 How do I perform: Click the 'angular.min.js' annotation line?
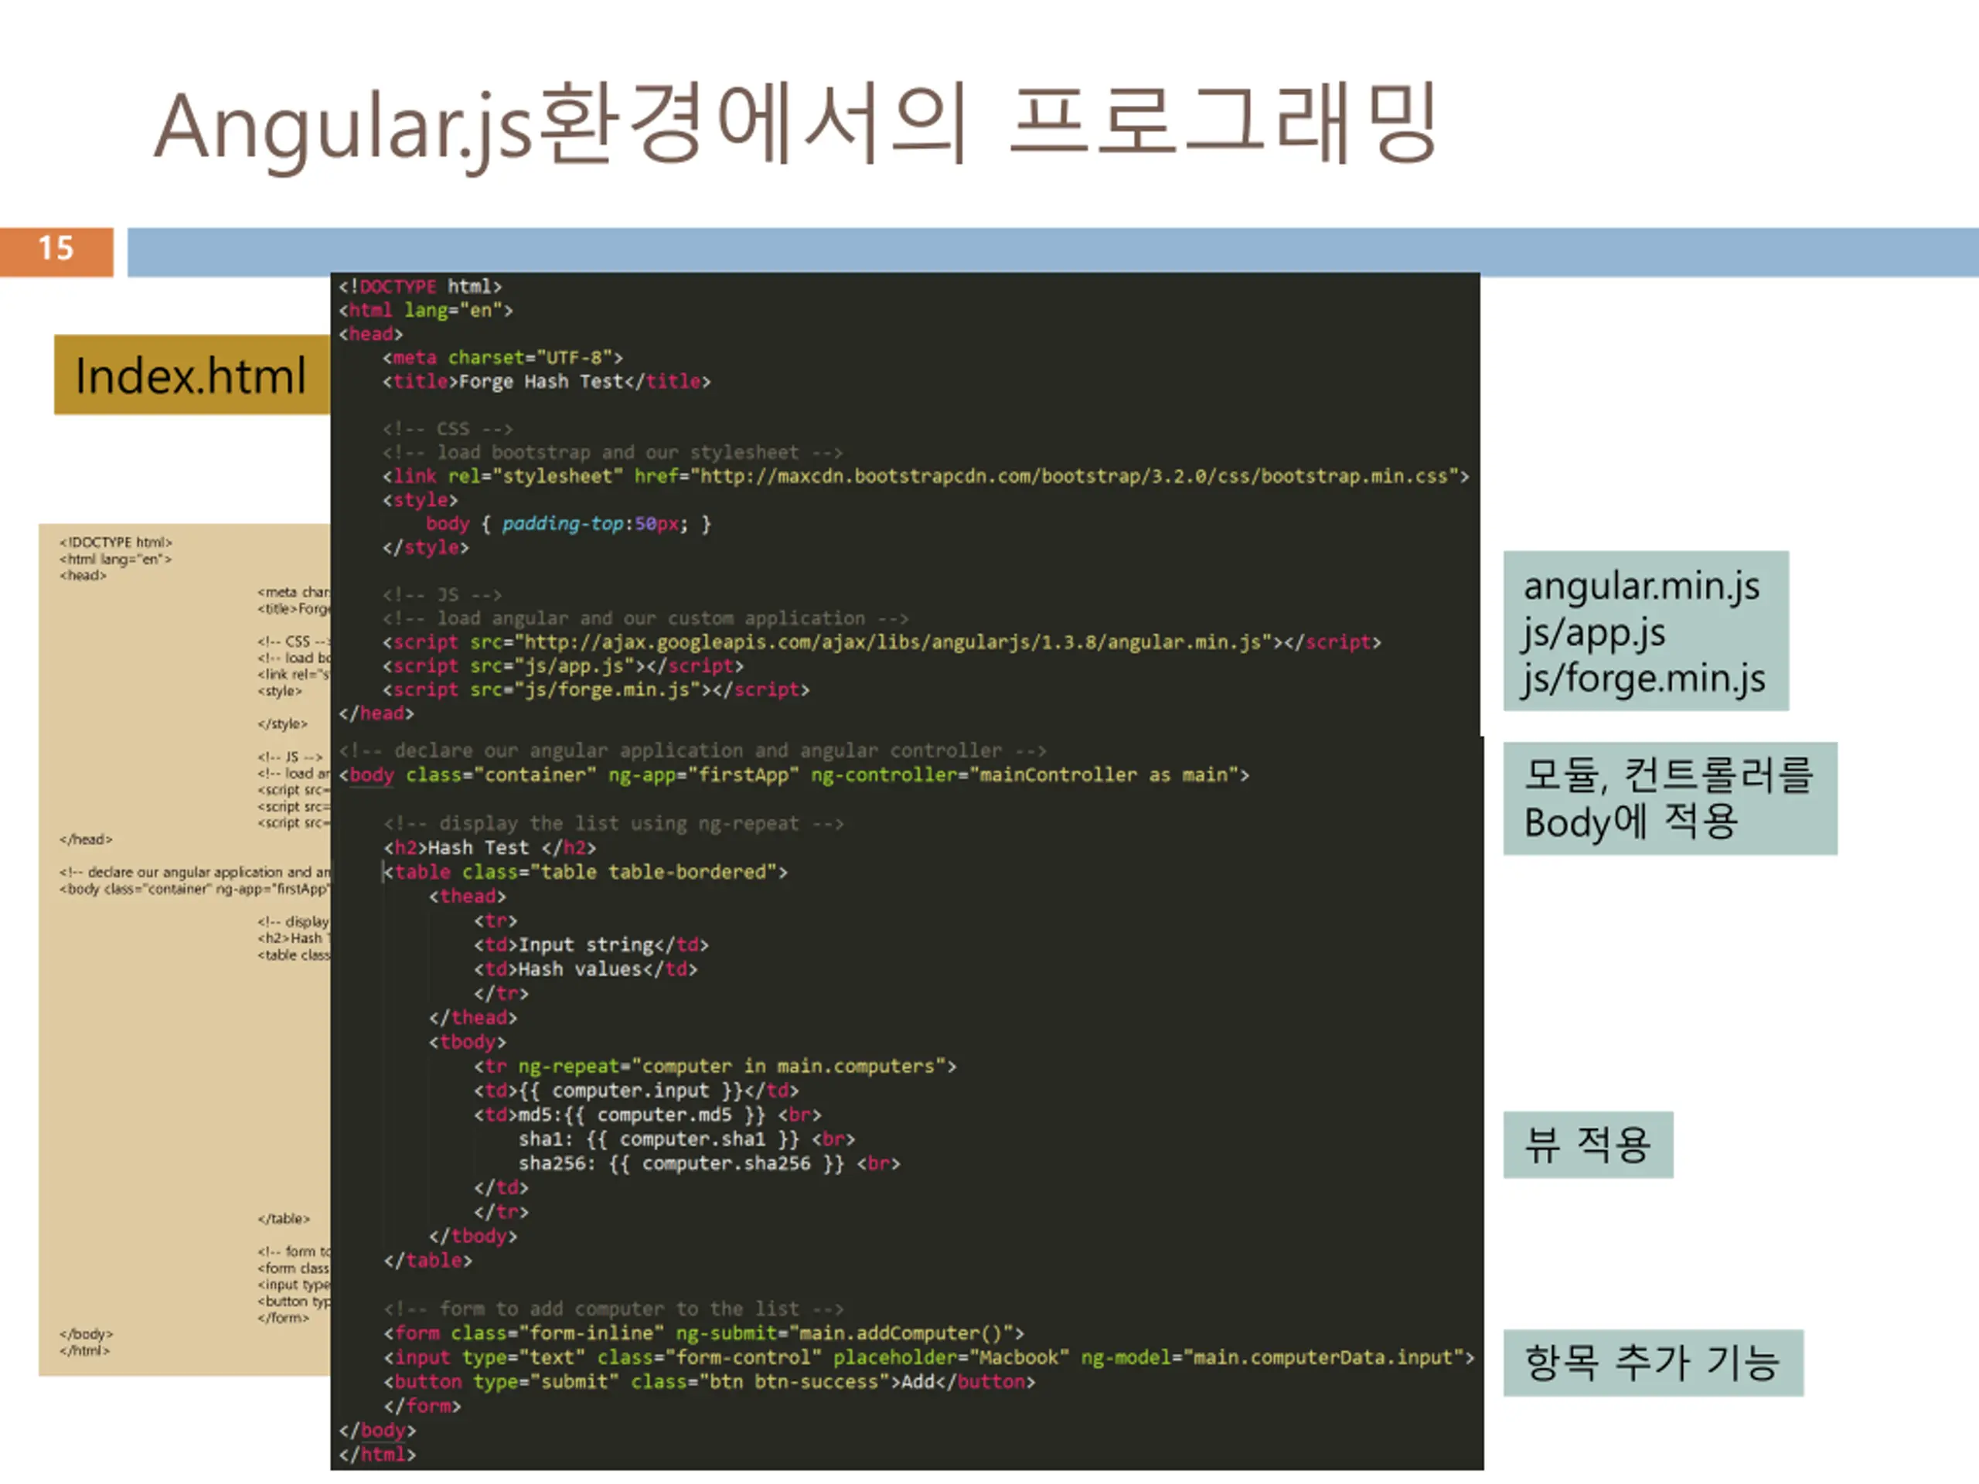1641,587
